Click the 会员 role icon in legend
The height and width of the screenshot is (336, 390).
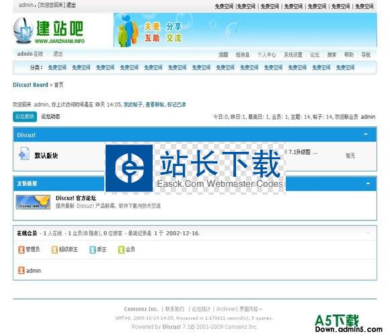click(x=121, y=249)
